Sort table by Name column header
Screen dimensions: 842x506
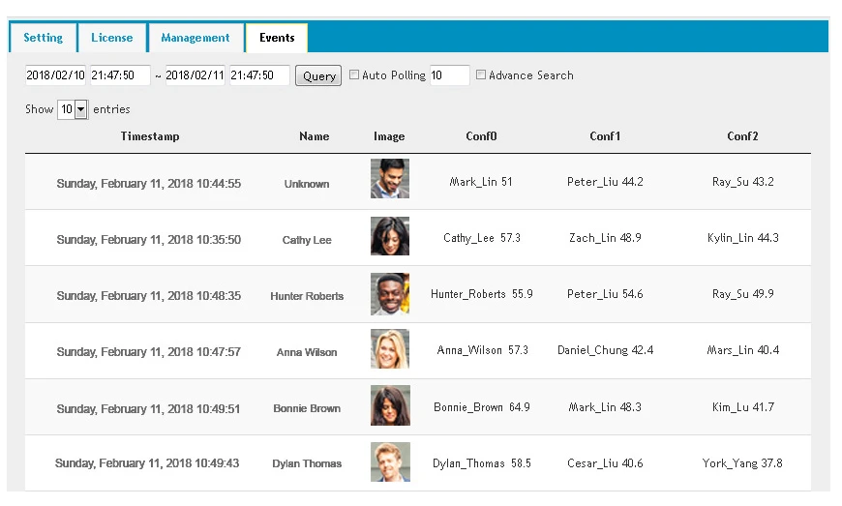tap(314, 136)
